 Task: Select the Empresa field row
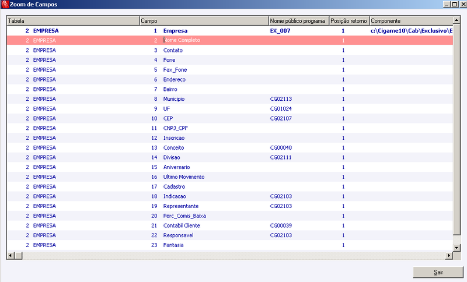tap(229, 31)
